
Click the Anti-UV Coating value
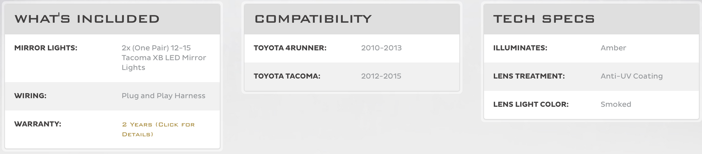632,76
